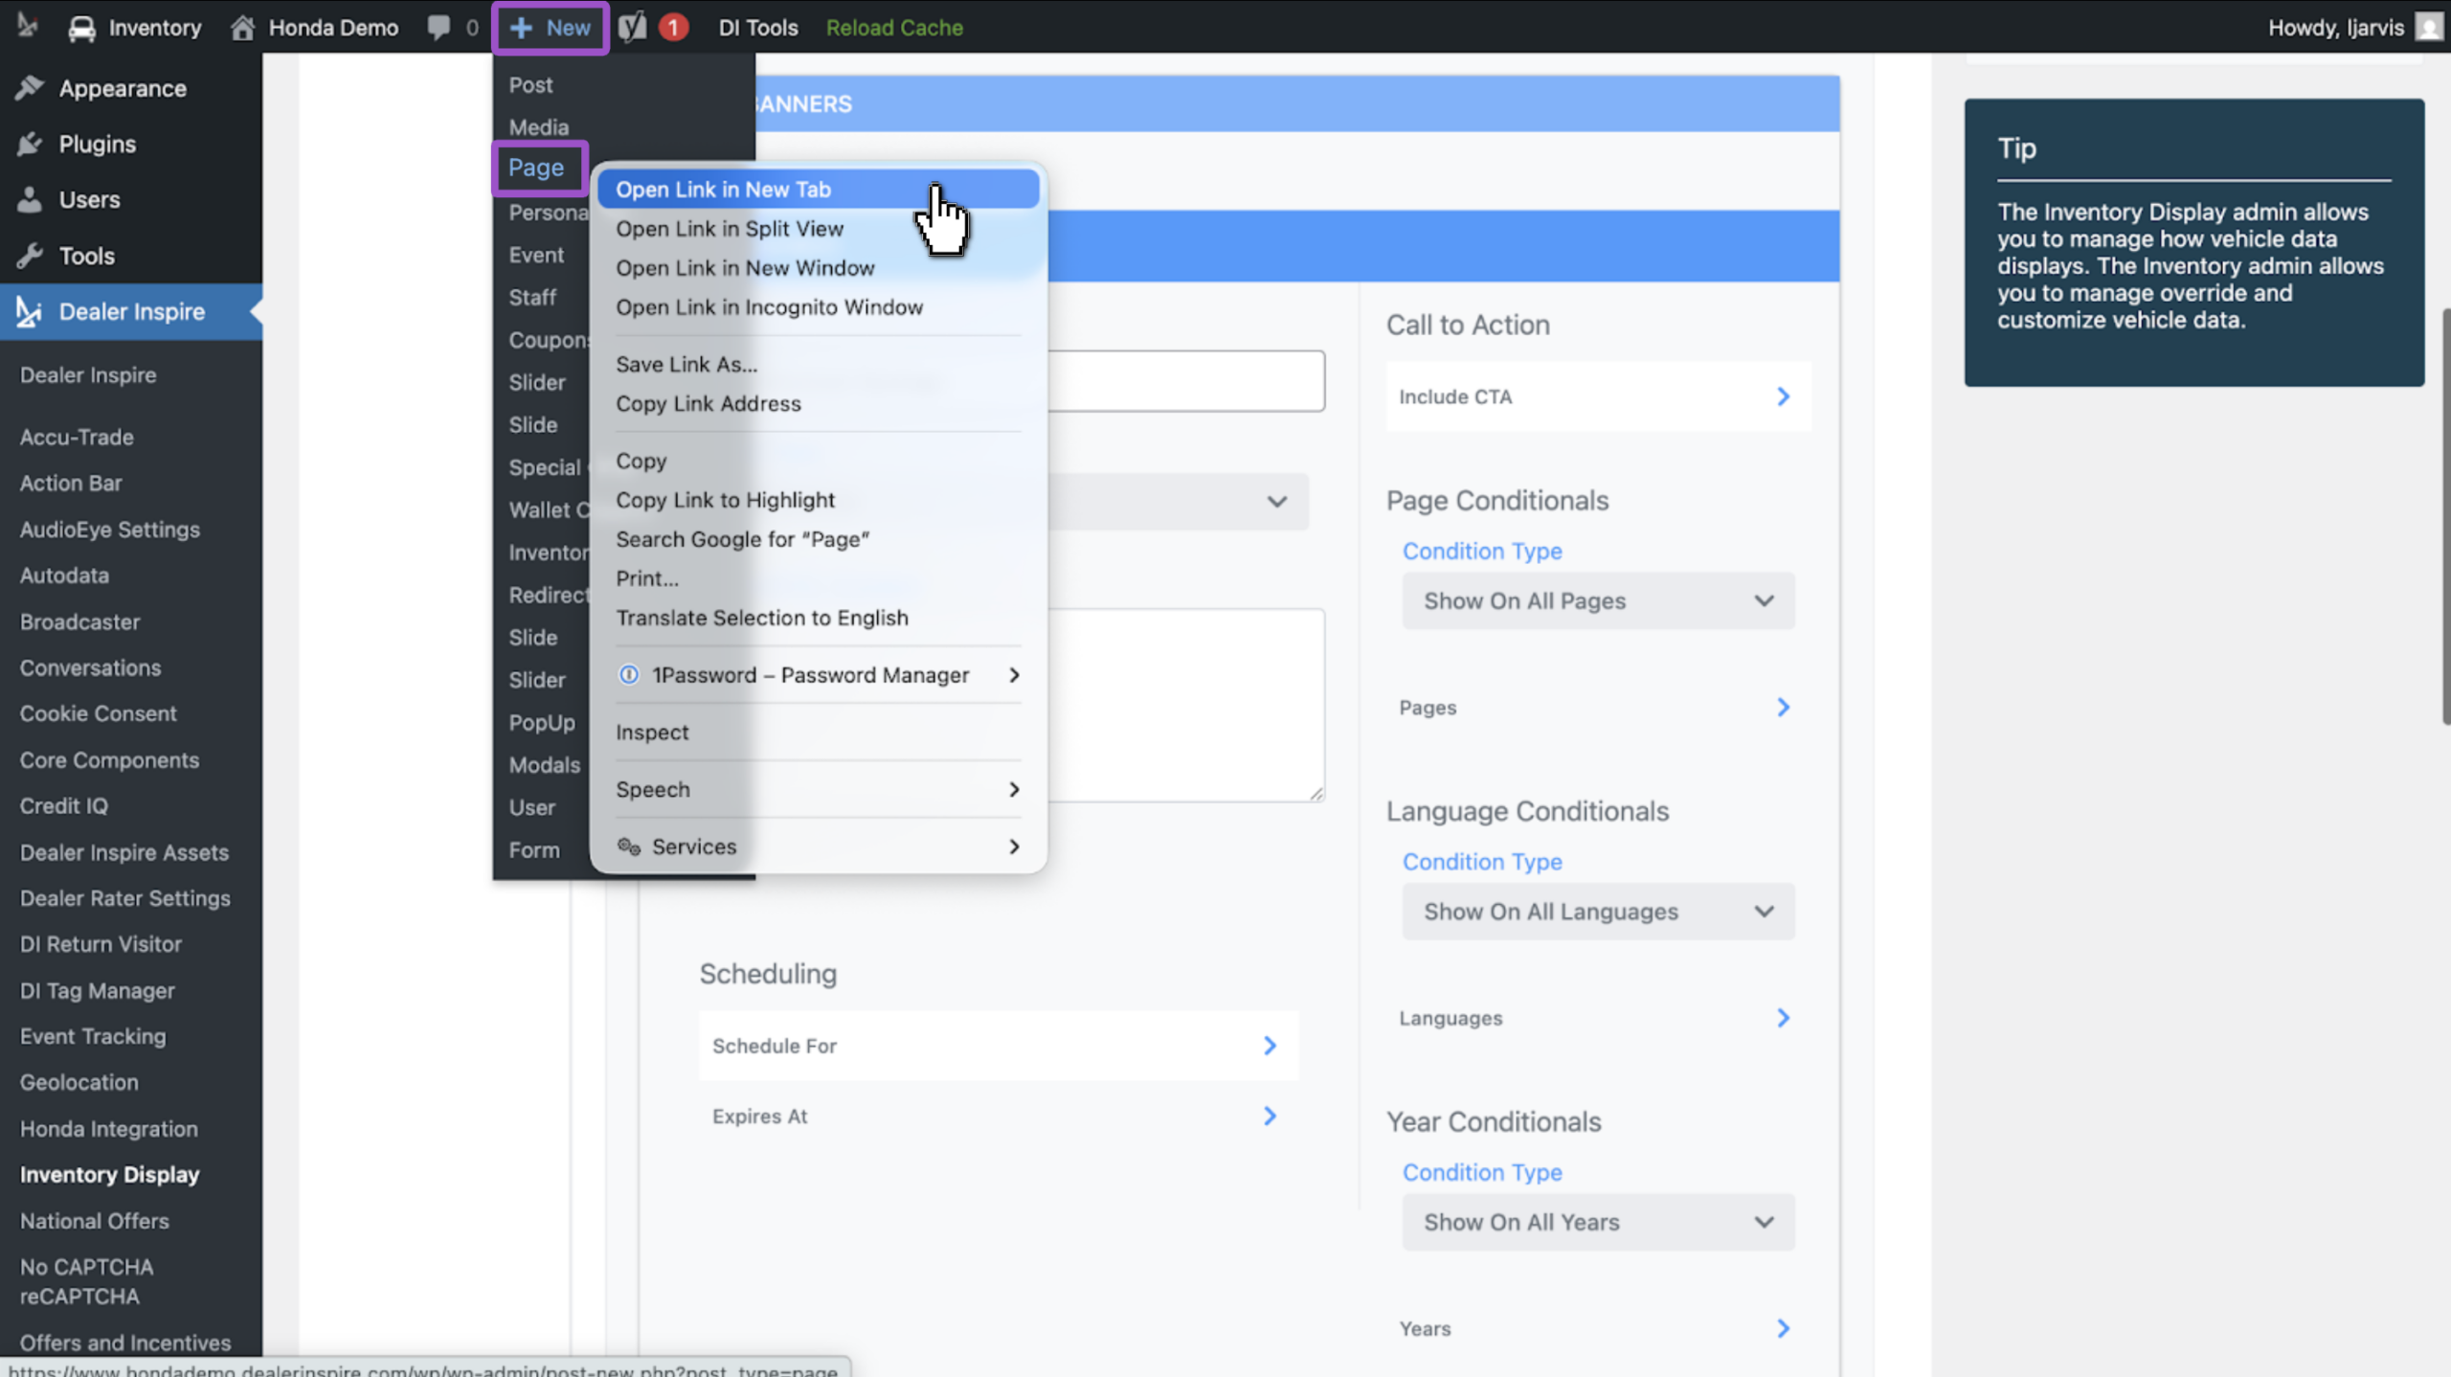Choose Open Link in Incognito Window
2451x1377 pixels.
(818, 307)
